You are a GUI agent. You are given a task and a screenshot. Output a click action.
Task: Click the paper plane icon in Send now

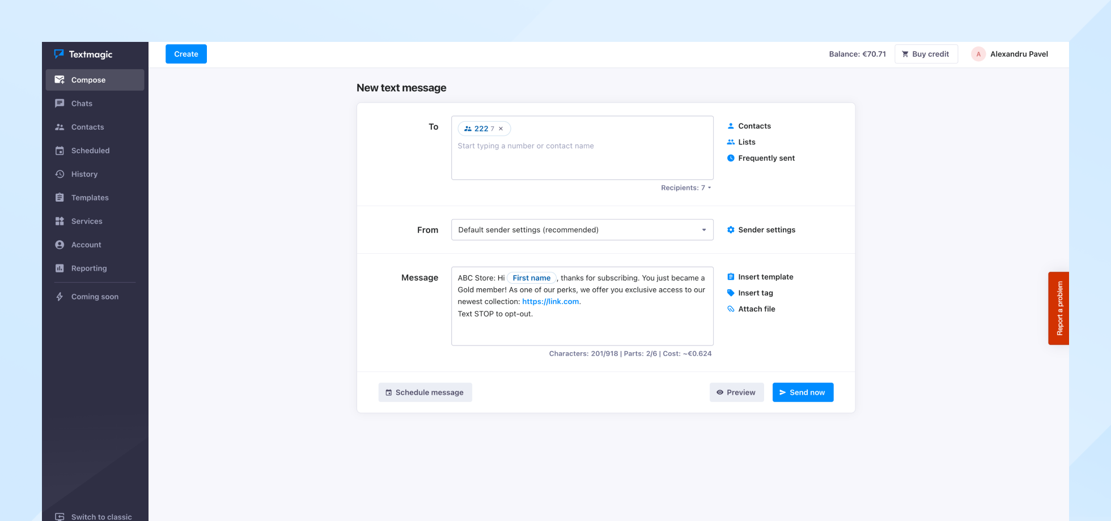coord(783,392)
